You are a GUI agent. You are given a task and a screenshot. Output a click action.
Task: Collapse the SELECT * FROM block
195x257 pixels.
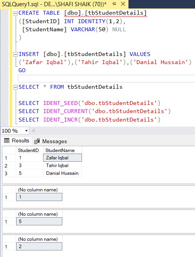(15, 87)
